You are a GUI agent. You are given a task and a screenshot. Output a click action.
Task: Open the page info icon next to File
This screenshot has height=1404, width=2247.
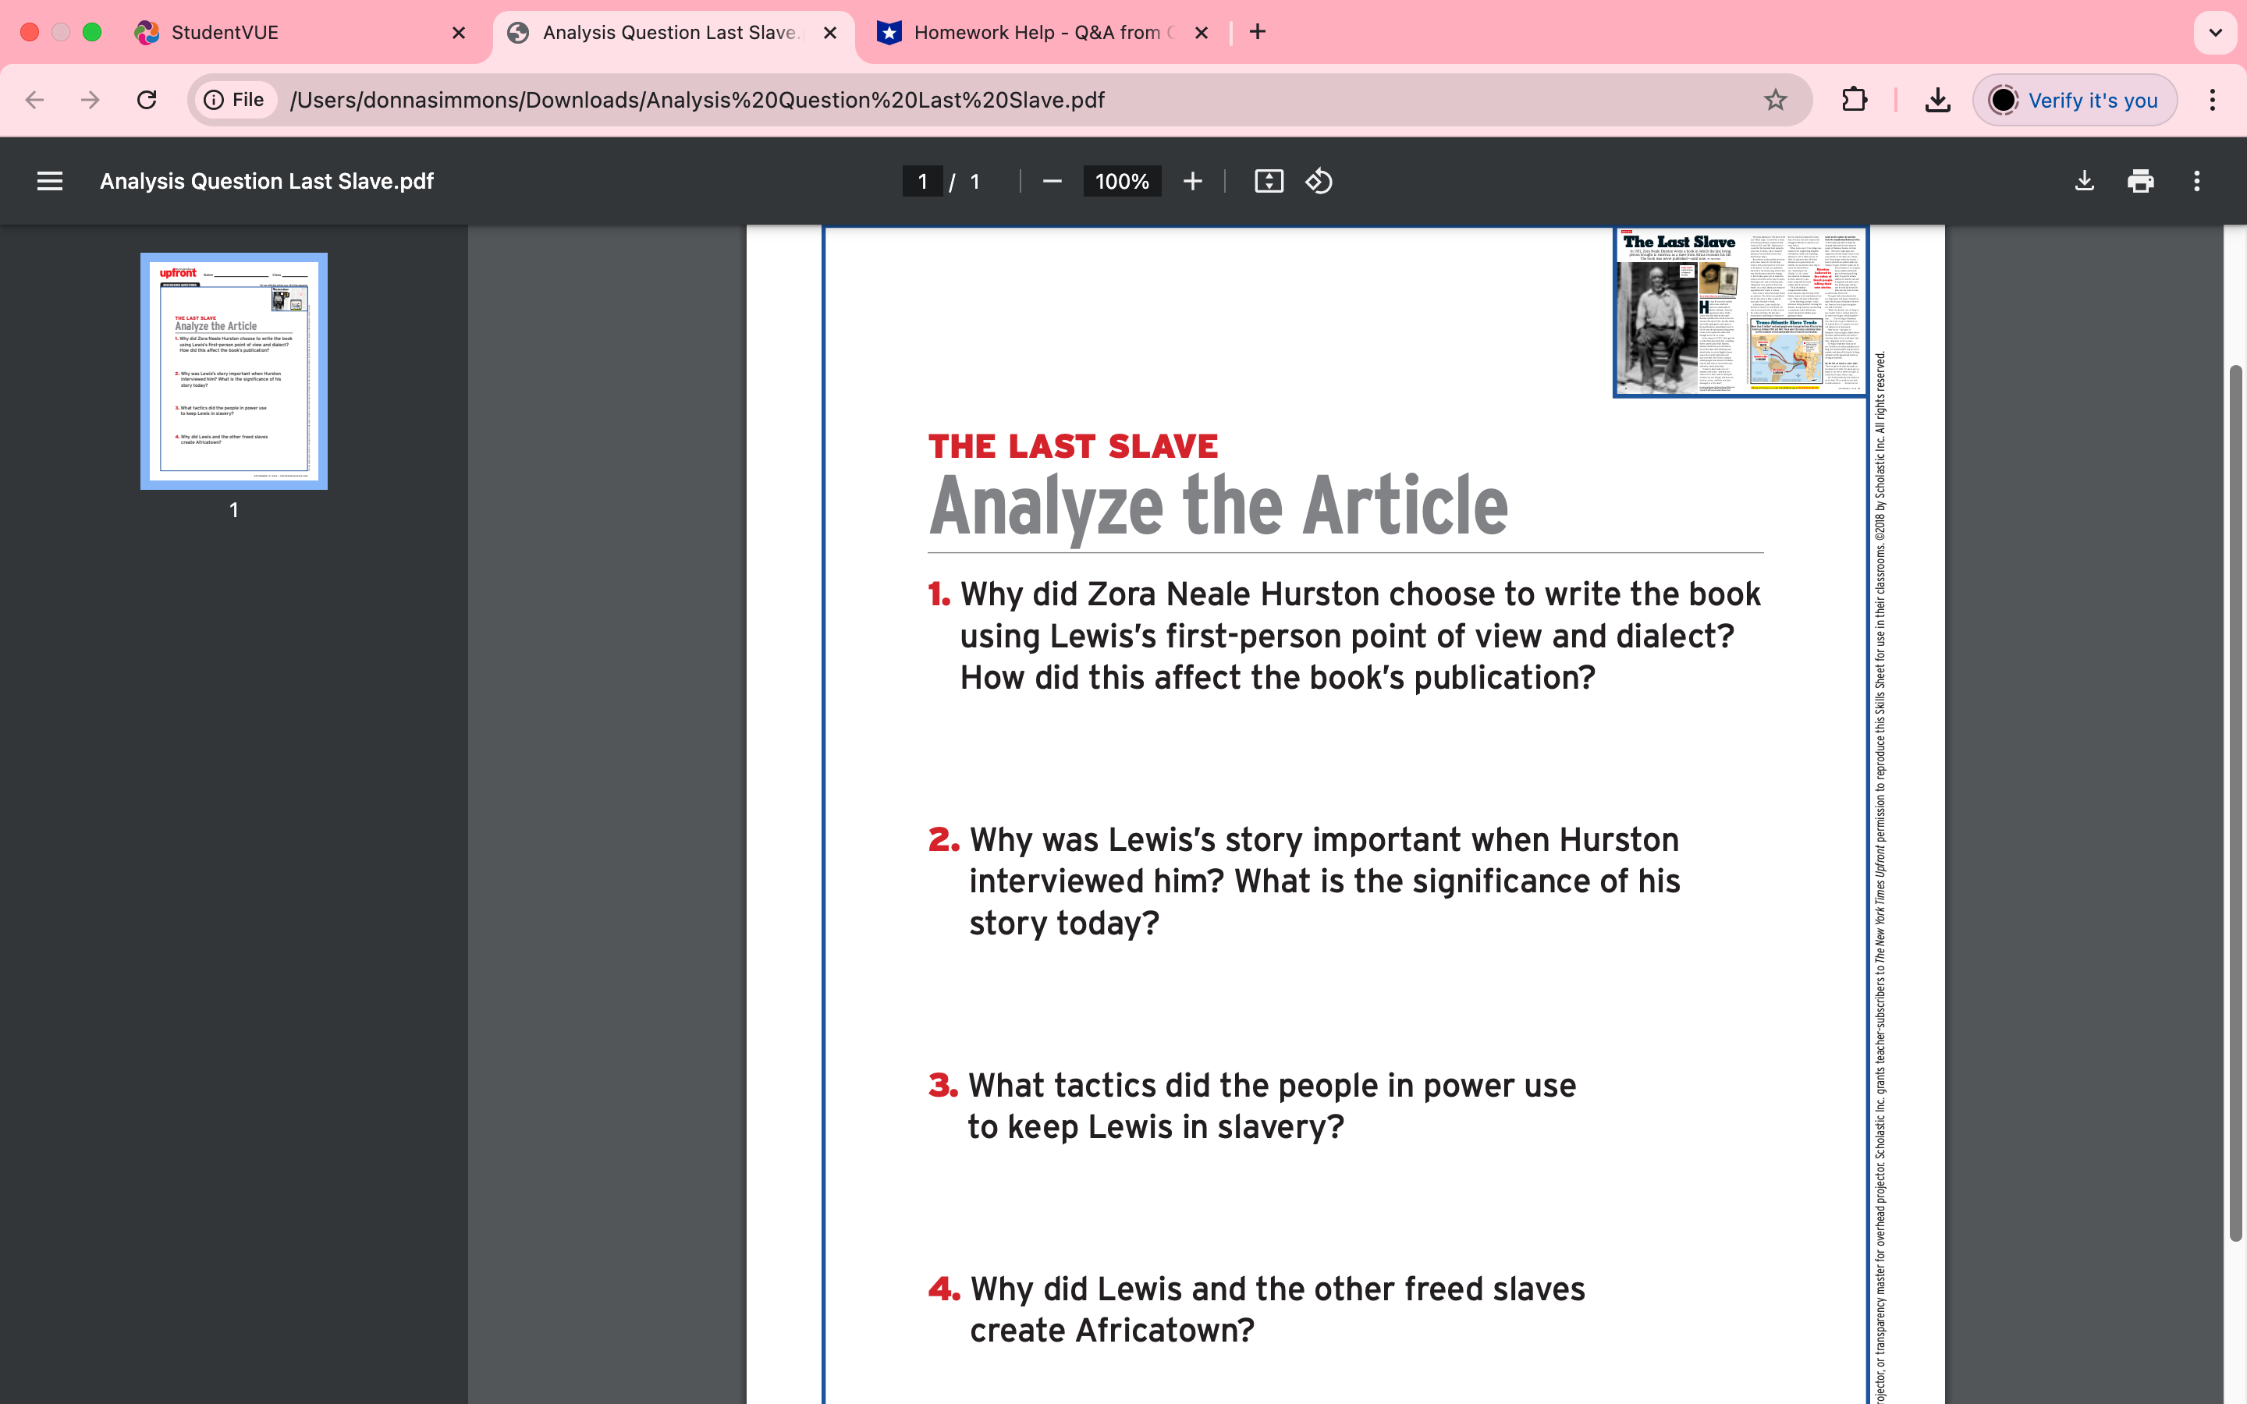coord(214,99)
